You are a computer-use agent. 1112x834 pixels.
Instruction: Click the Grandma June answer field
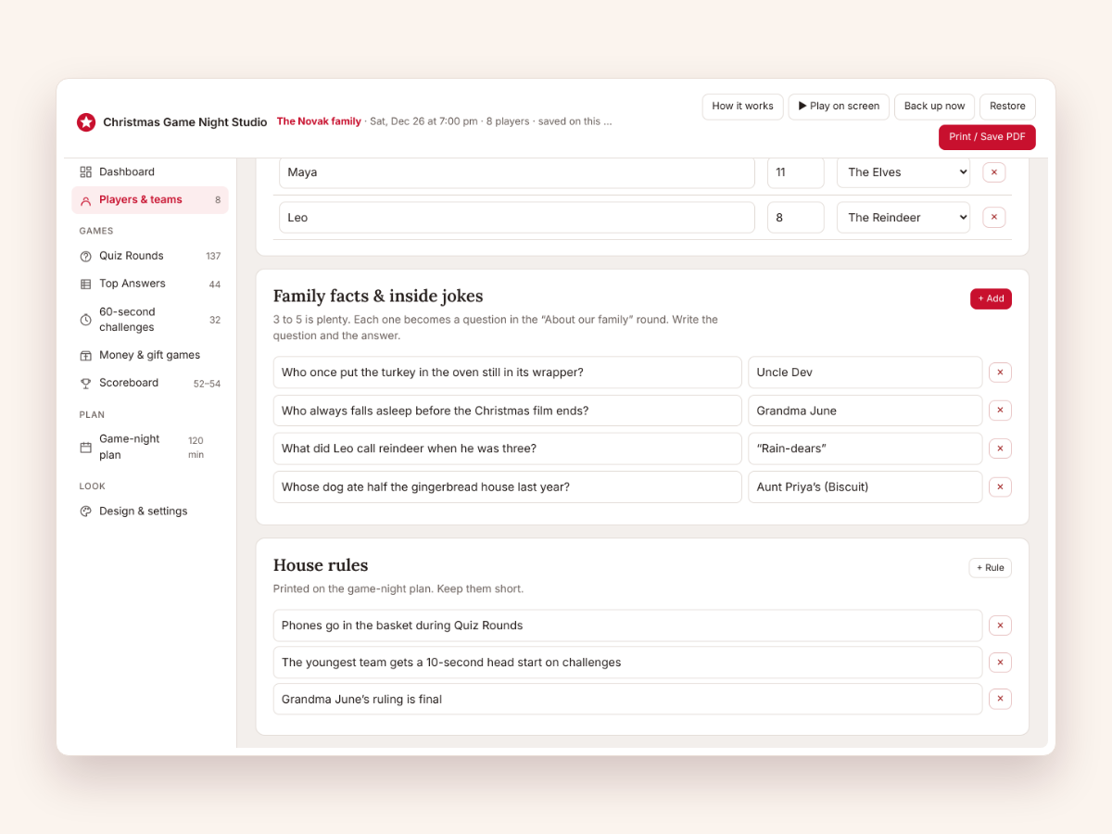[866, 411]
